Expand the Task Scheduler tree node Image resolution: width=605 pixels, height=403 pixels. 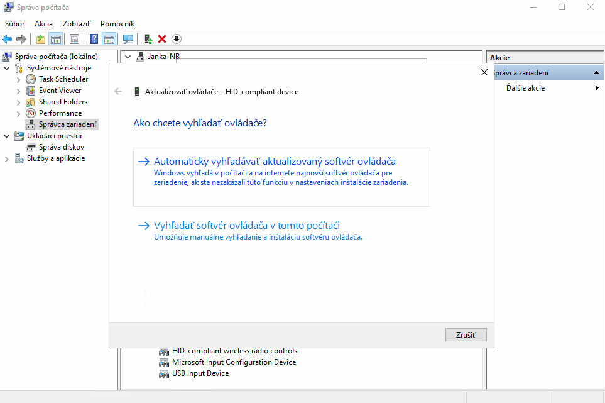[18, 79]
